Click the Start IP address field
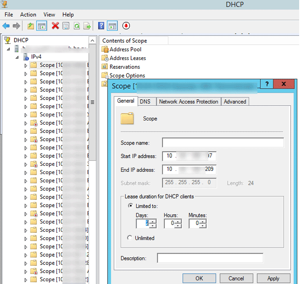The image size is (301, 284). (x=189, y=156)
